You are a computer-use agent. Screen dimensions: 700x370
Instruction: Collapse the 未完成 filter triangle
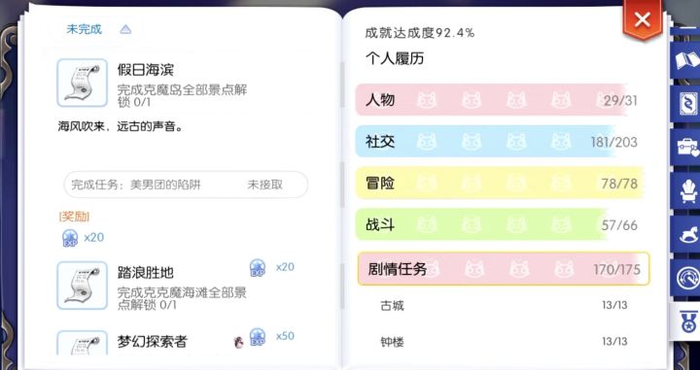125,29
